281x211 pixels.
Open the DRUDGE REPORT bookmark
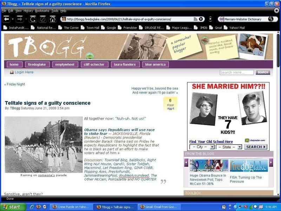point(151,28)
